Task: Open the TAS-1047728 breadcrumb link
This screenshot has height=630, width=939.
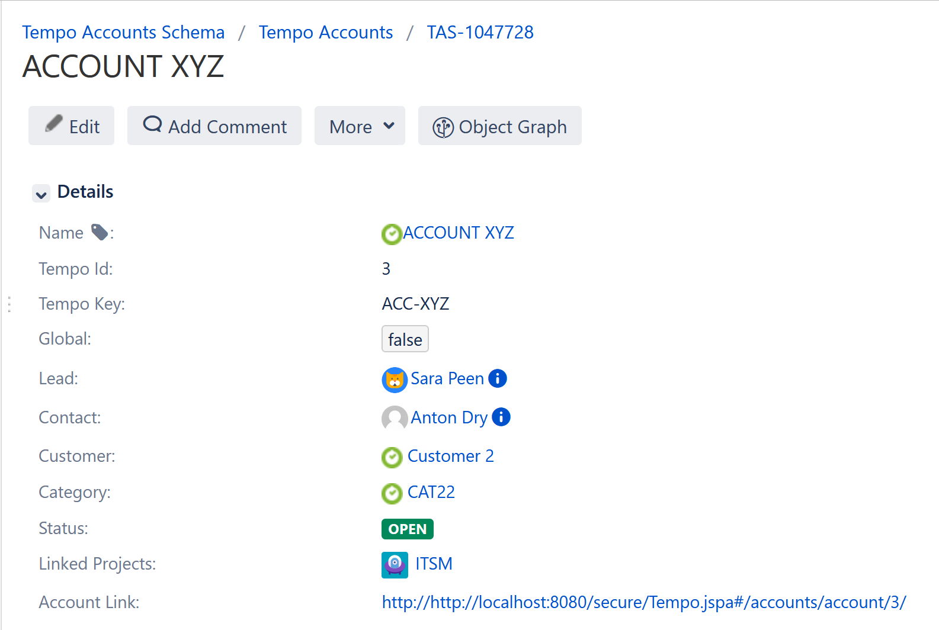Action: point(480,33)
